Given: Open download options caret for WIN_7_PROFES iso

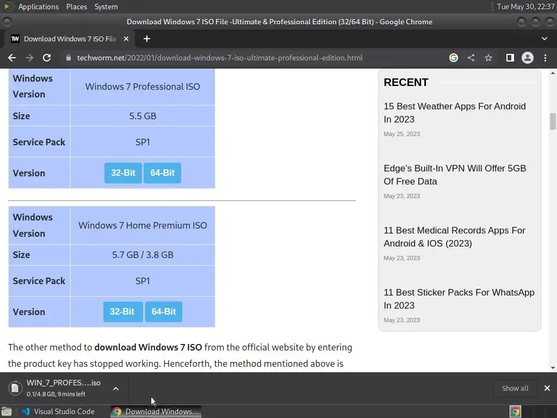Looking at the screenshot, I should point(116,389).
